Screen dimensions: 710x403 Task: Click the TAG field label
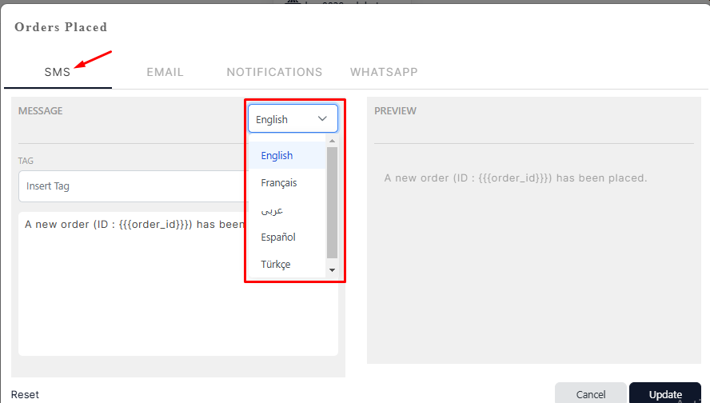click(26, 161)
